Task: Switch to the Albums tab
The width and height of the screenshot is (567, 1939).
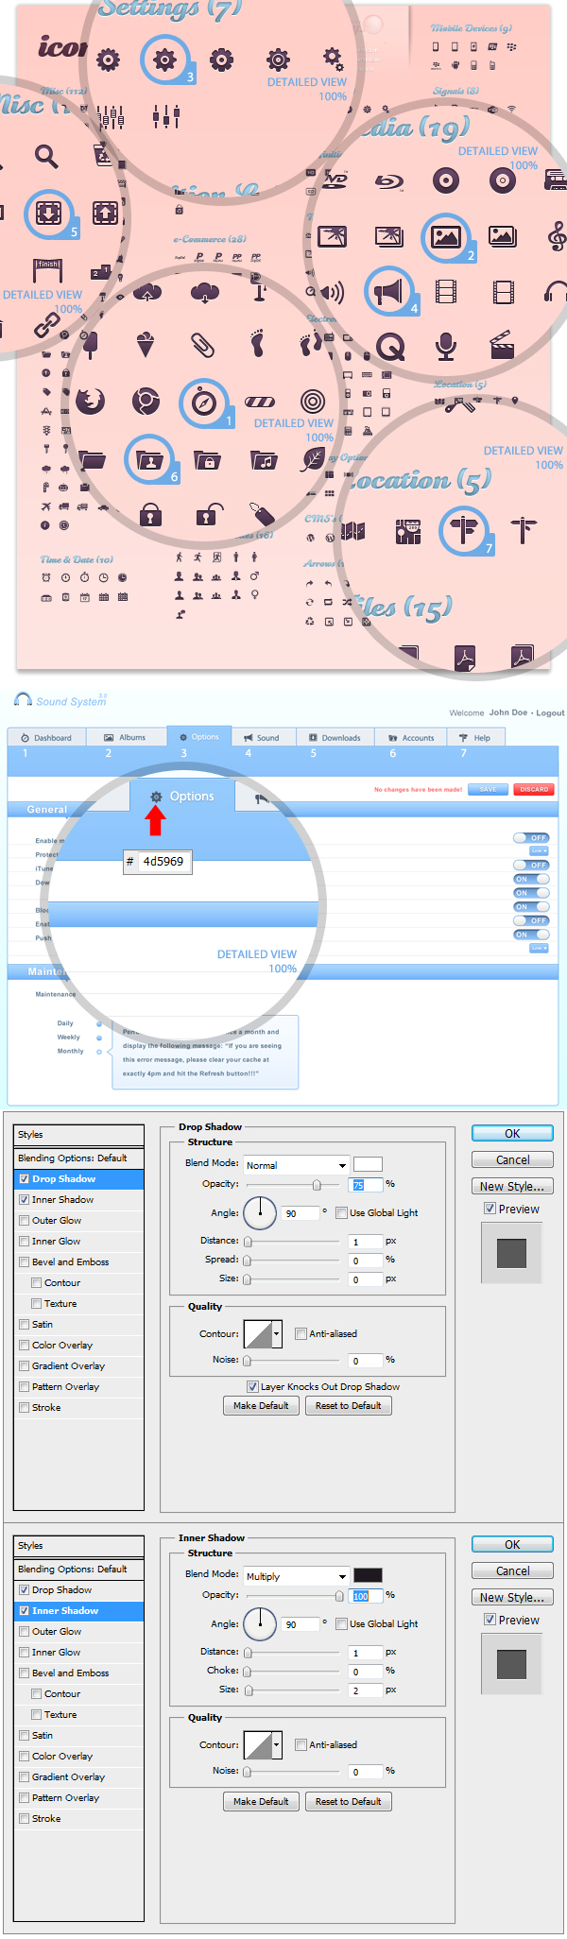Action: pos(125,737)
